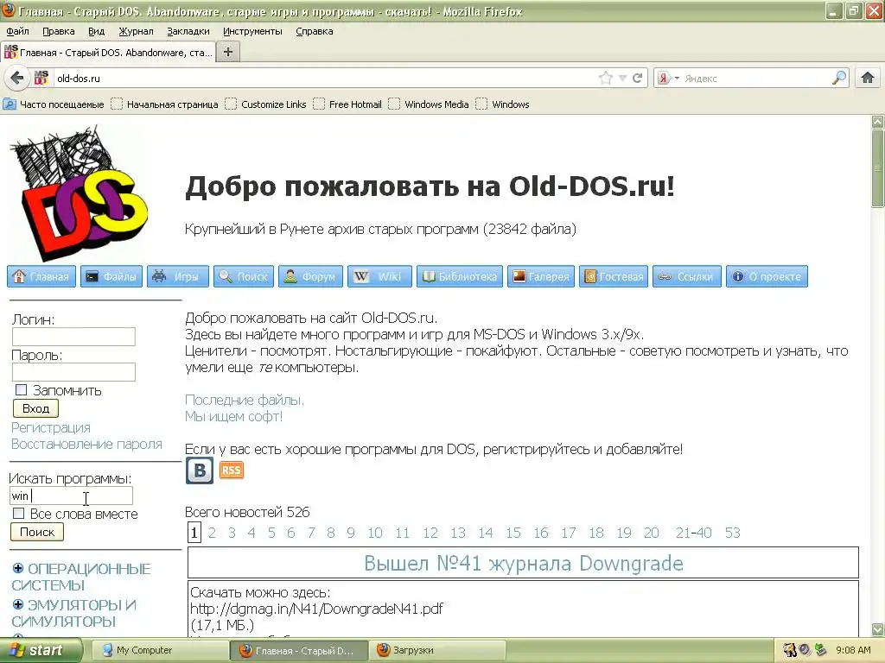885x663 pixels.
Task: Open Мы ищем софт! link
Action: pyautogui.click(x=233, y=417)
